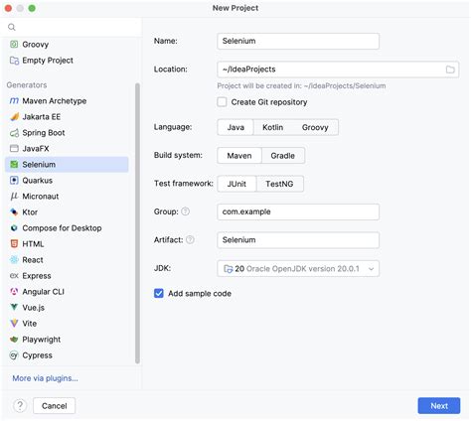The height and width of the screenshot is (421, 471).
Task: Select Vue.js row in the list
Action: pyautogui.click(x=67, y=308)
